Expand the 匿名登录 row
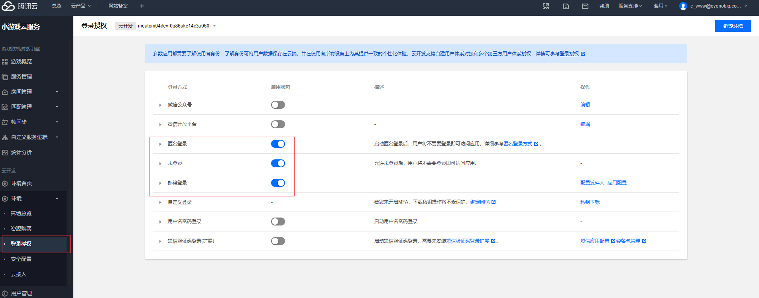Viewport: 759px width, 298px height. coord(160,144)
